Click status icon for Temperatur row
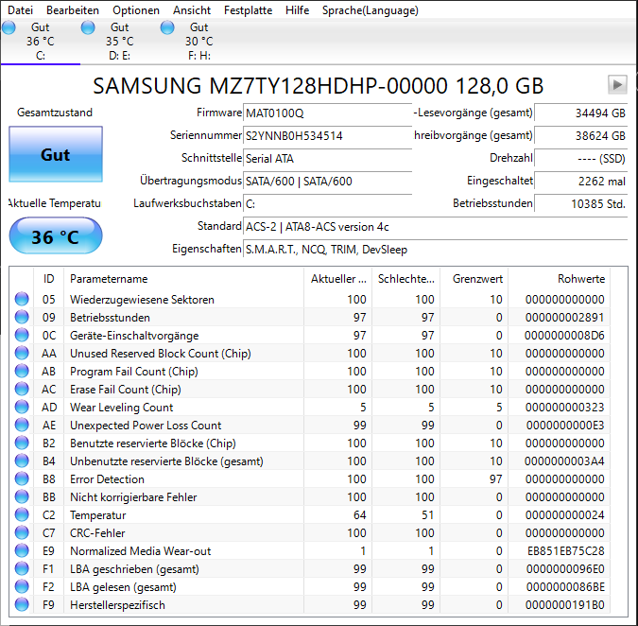 [x=22, y=514]
